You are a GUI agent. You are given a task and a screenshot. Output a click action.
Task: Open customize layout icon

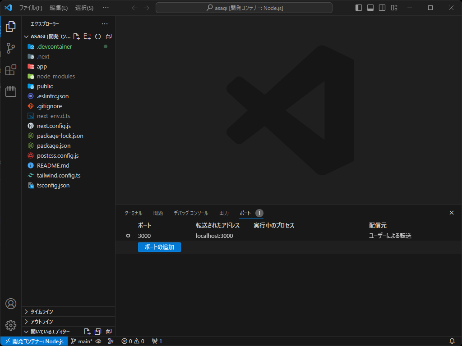pyautogui.click(x=394, y=8)
